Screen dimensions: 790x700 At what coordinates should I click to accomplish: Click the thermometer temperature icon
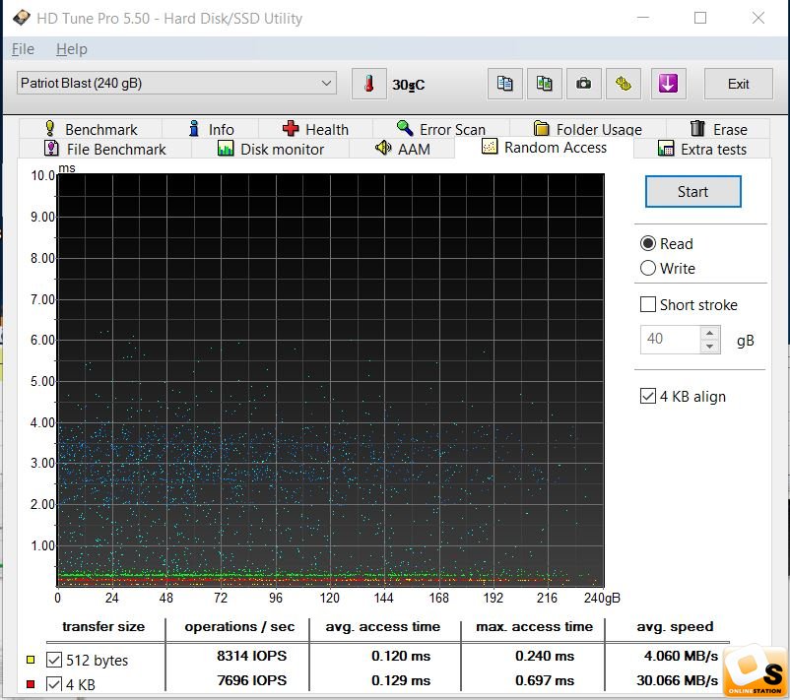point(368,84)
